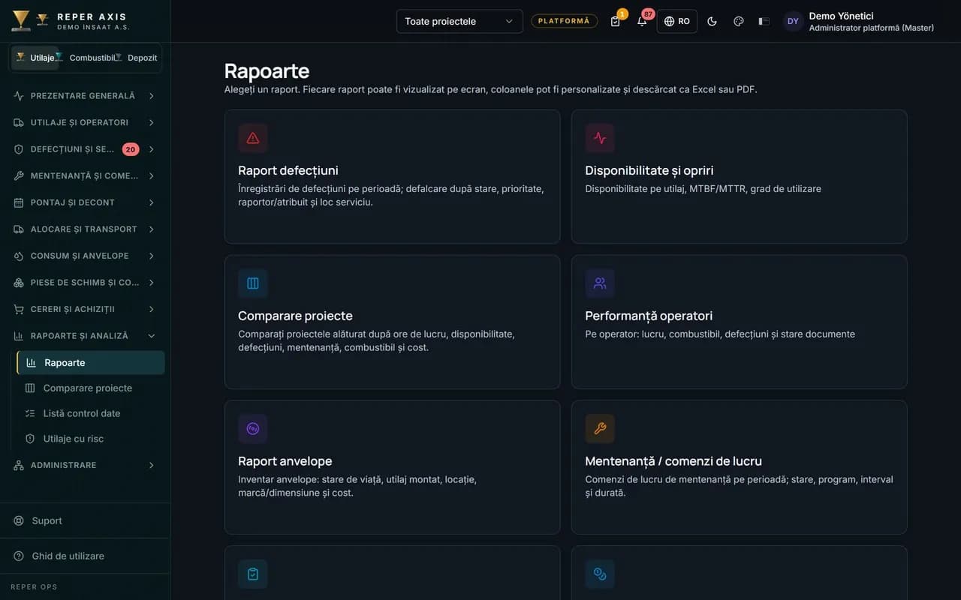Expand the Pontaj și decont chevron
Viewport: 961px width, 600px height.
point(152,202)
